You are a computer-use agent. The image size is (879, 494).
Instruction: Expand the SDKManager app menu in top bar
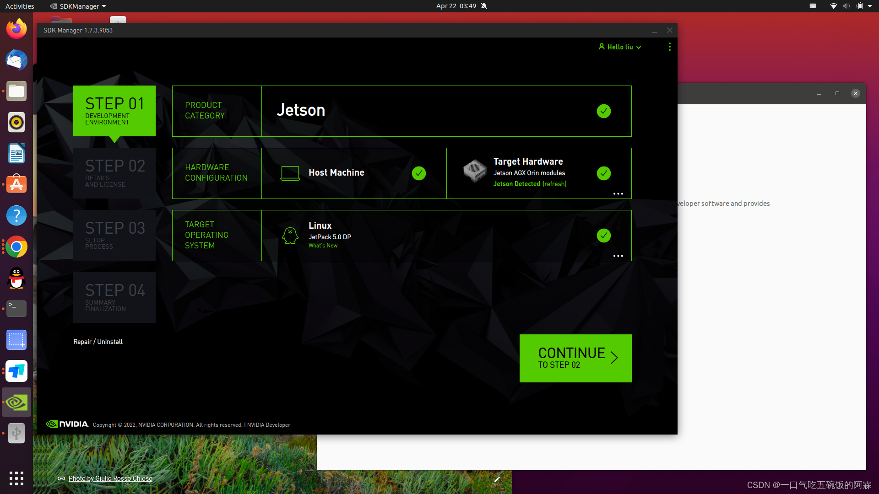pos(78,6)
